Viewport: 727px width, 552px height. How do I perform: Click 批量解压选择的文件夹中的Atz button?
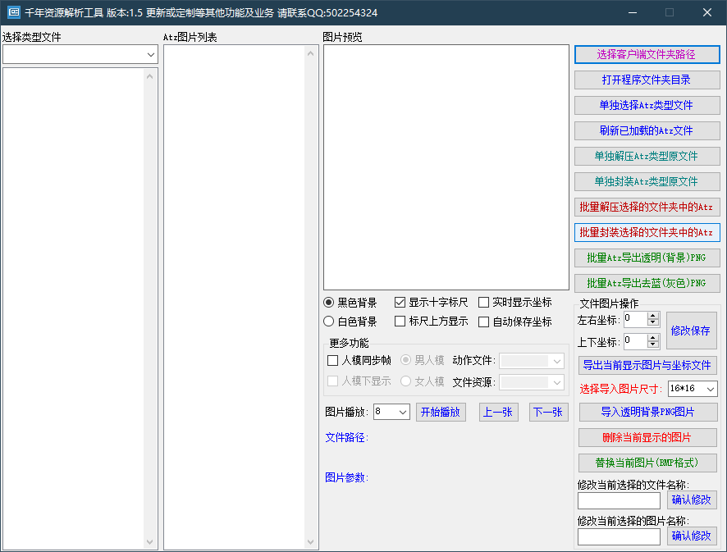[647, 207]
